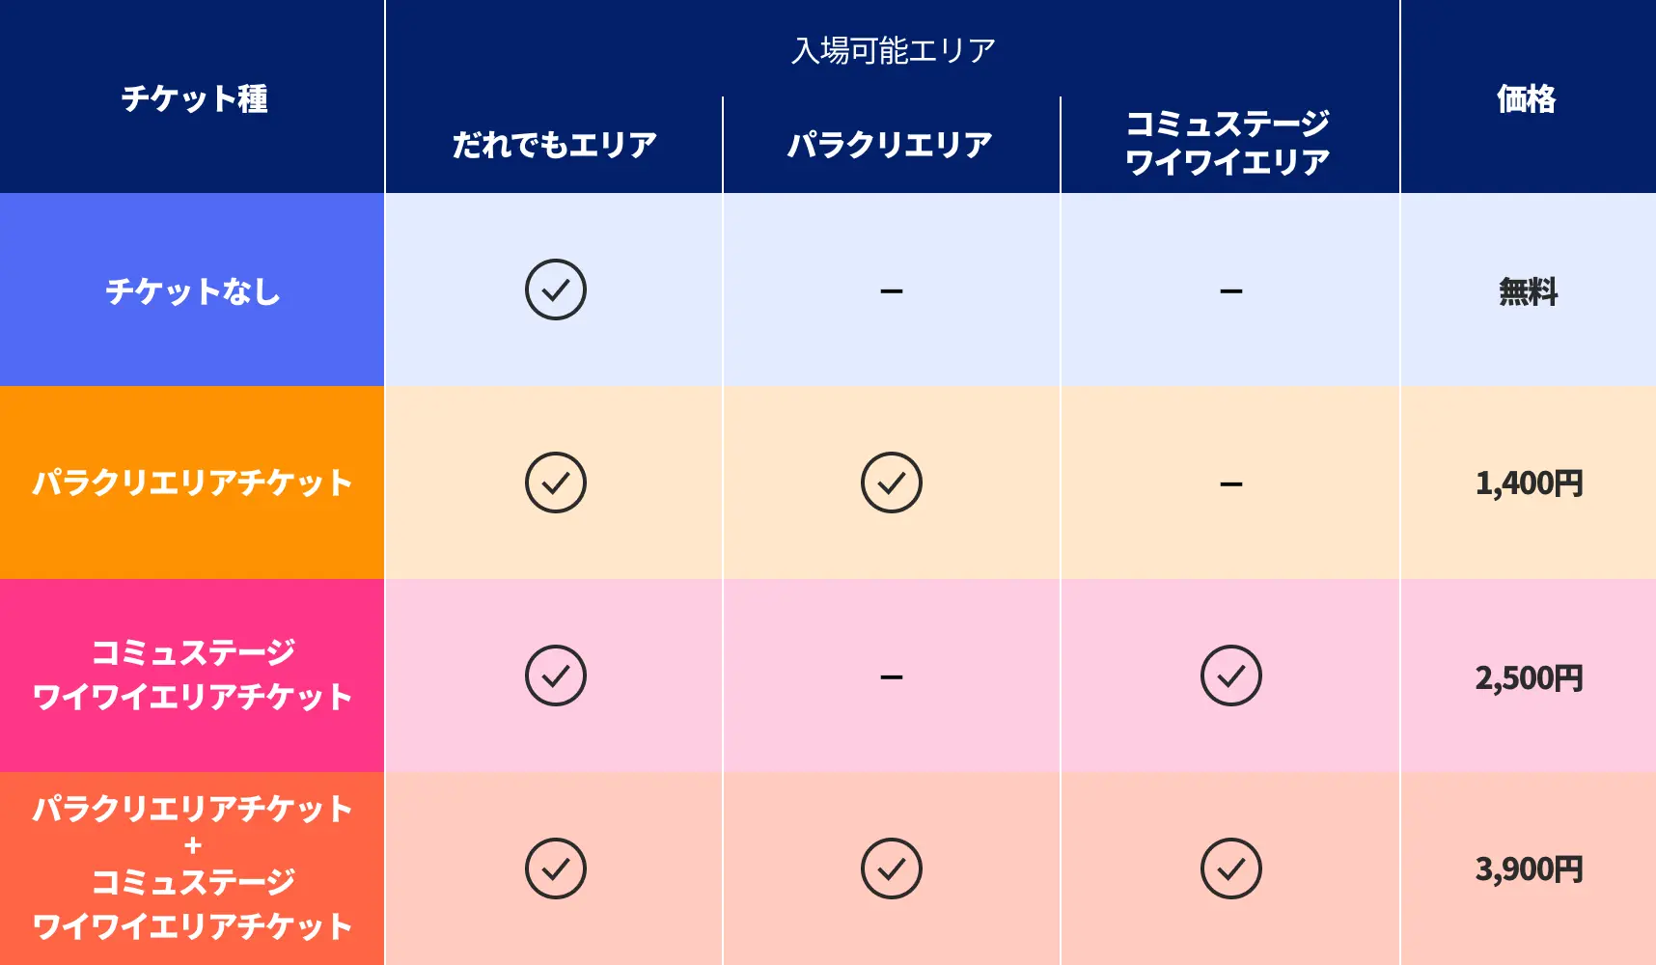Click dash in pink row under パラクリエリア
The height and width of the screenshot is (965, 1656).
coord(892,676)
